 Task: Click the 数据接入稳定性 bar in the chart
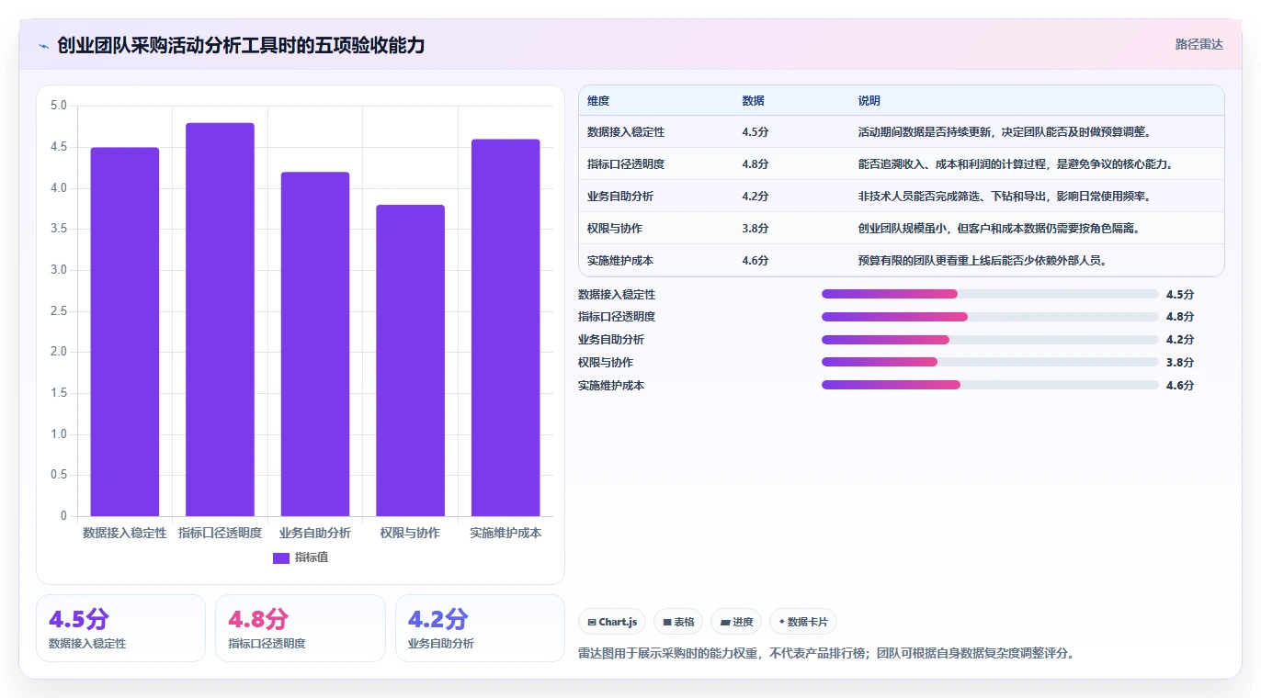pyautogui.click(x=125, y=332)
